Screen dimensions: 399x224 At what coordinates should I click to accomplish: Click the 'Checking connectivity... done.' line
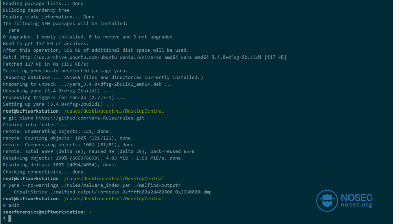[44, 172]
